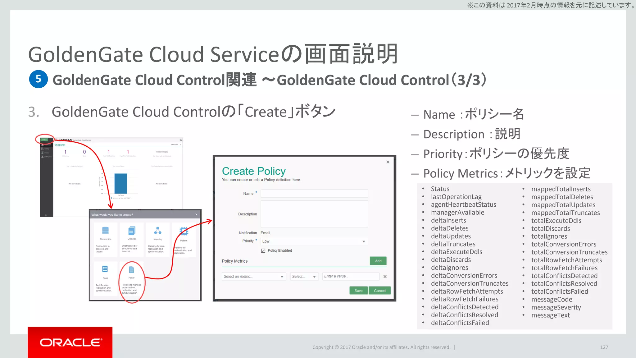Click the green Add button
This screenshot has width=636, height=358.
[378, 261]
